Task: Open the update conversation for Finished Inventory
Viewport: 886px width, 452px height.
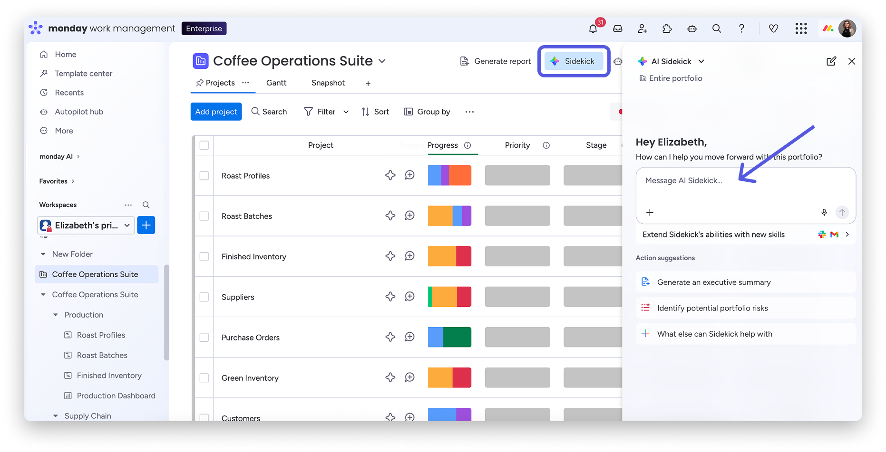Action: point(409,256)
